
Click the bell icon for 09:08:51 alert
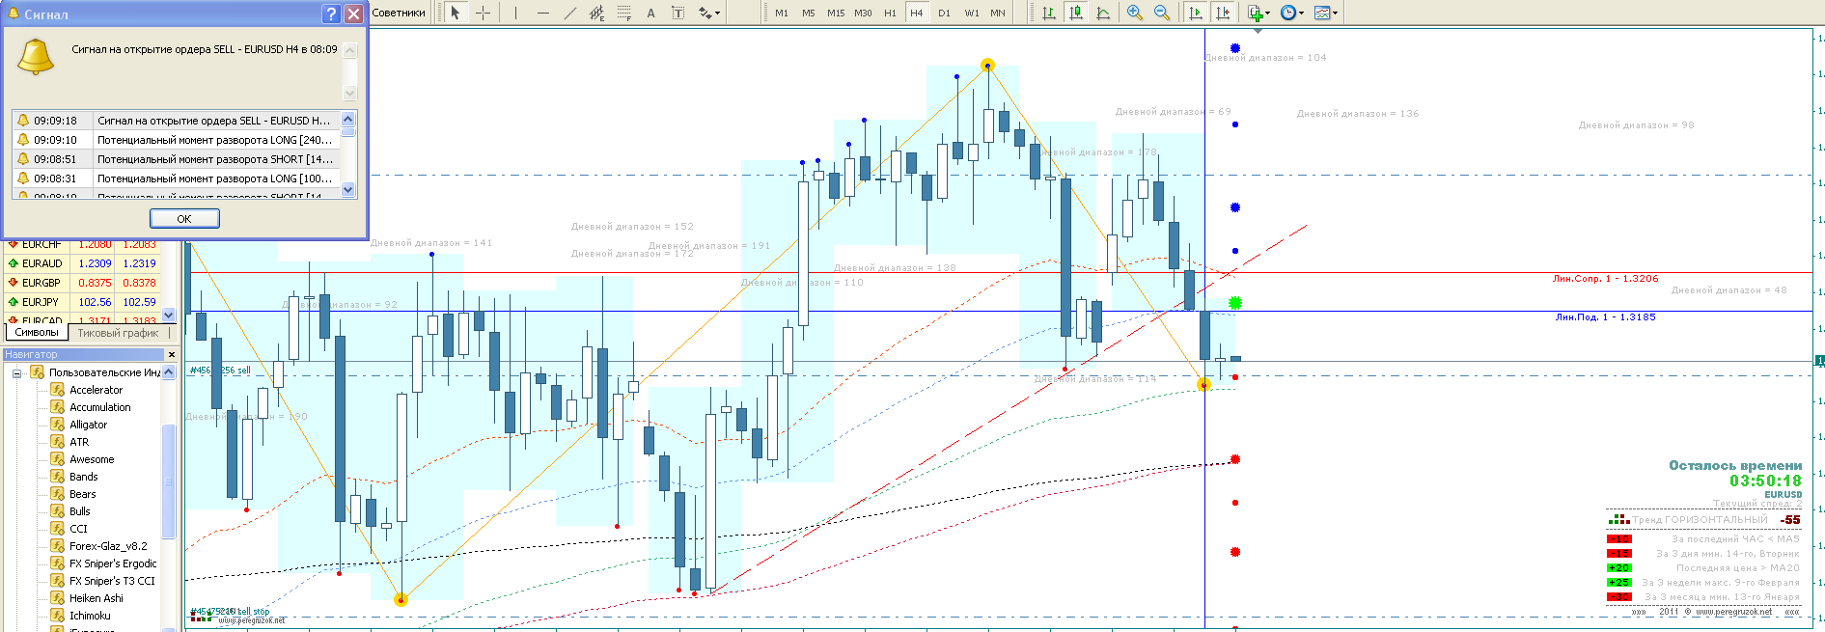[23, 159]
